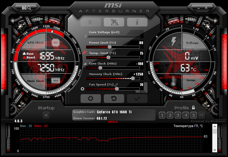Image resolution: width=228 pixels, height=157 pixels.
Task: Close Afterburner with the X button
Action: pyautogui.click(x=206, y=8)
